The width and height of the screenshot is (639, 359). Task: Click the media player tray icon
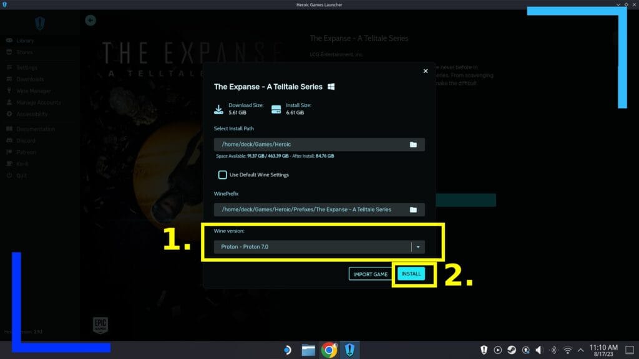(497, 350)
